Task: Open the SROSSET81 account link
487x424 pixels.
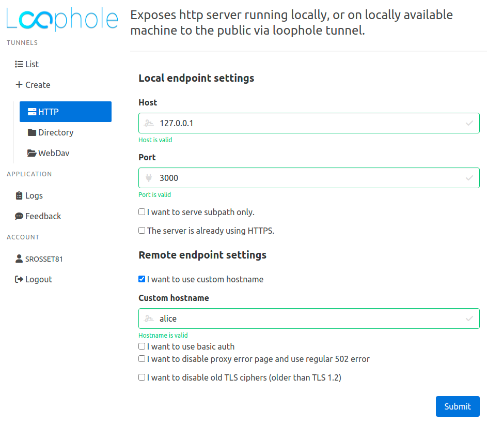Action: coord(44,259)
